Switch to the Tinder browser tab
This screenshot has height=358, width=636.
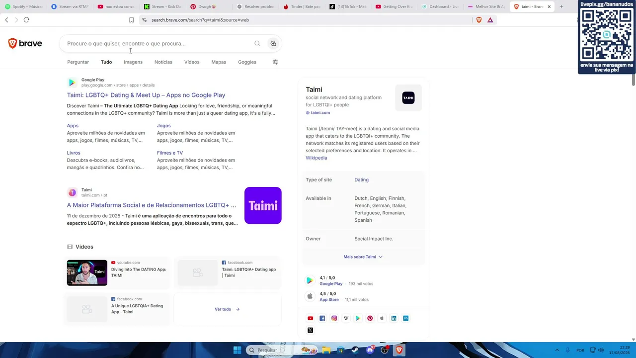tap(302, 6)
